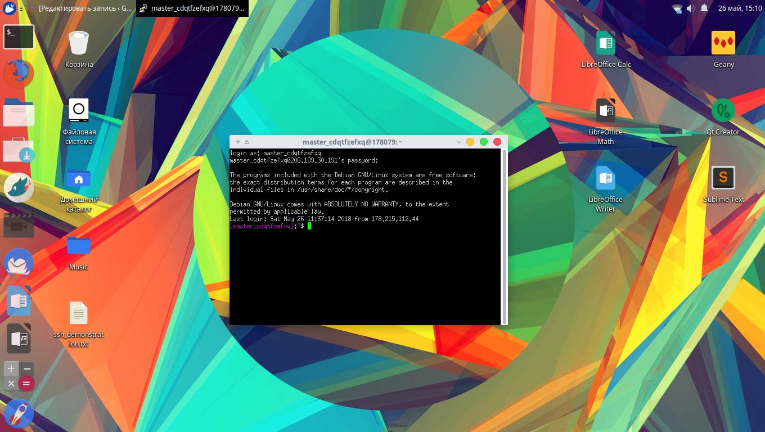
Task: Open the notifications bell in panel
Action: (704, 8)
